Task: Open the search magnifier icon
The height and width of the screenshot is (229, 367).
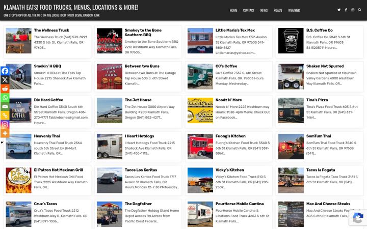Action: point(359,10)
